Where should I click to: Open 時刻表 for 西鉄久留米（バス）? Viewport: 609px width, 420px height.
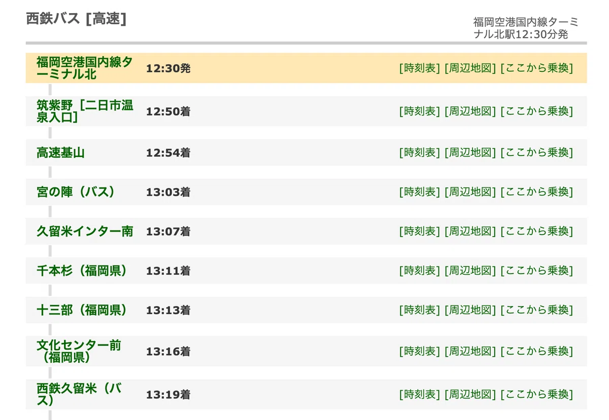(x=419, y=394)
